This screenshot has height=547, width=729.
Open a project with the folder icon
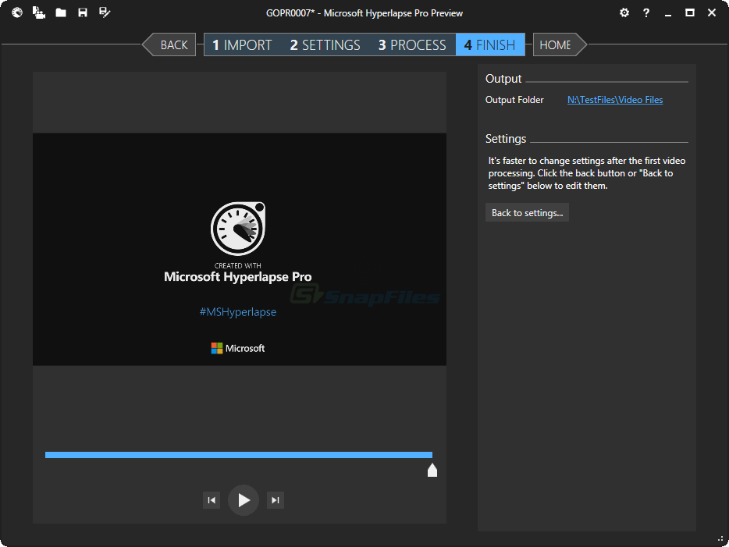tap(61, 12)
